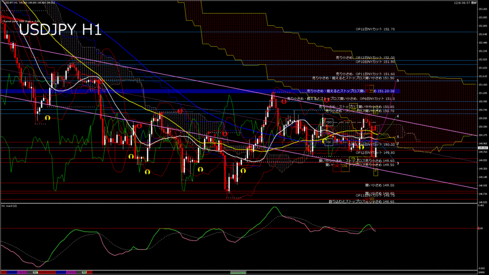Click the YDO marker box
The image size is (489, 275).
click(x=329, y=122)
